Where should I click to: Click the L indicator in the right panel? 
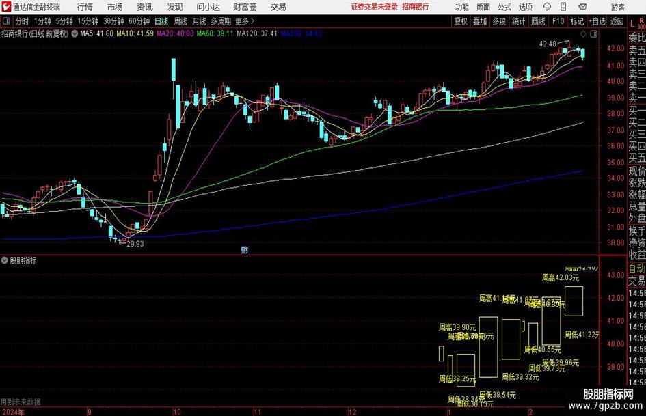pyautogui.click(x=632, y=25)
